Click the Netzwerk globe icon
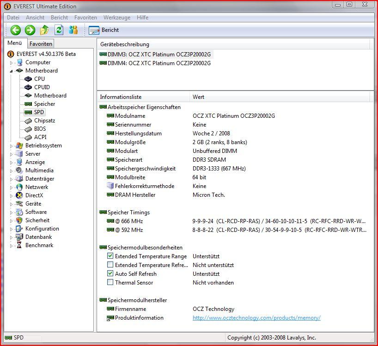378x346 pixels. pyautogui.click(x=19, y=187)
